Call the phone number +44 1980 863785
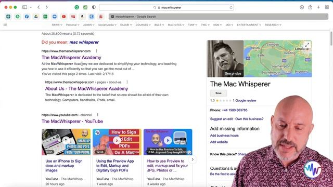The width and height of the screenshot is (333, 187). 235,110
